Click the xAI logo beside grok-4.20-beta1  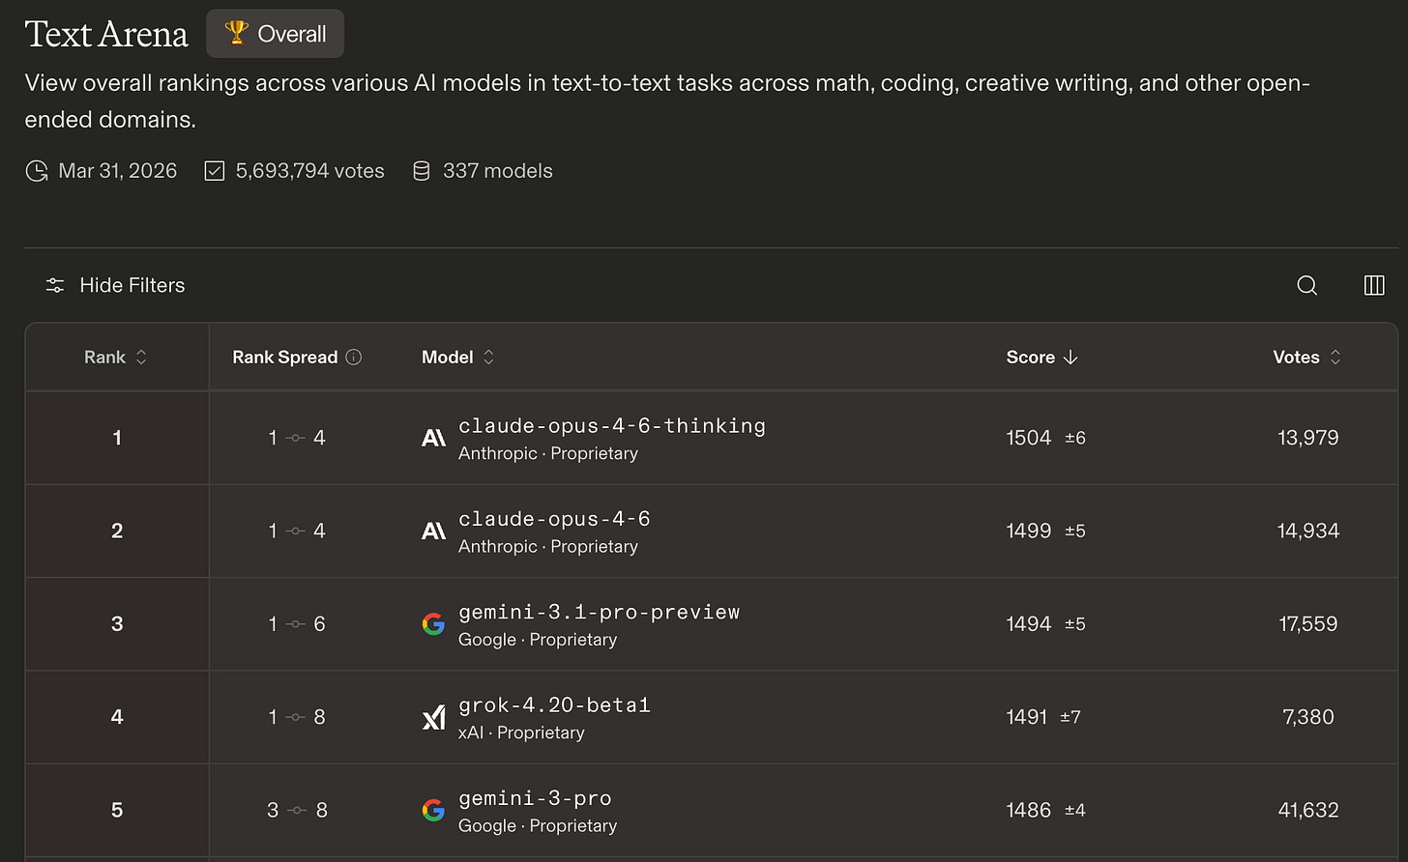pos(434,717)
